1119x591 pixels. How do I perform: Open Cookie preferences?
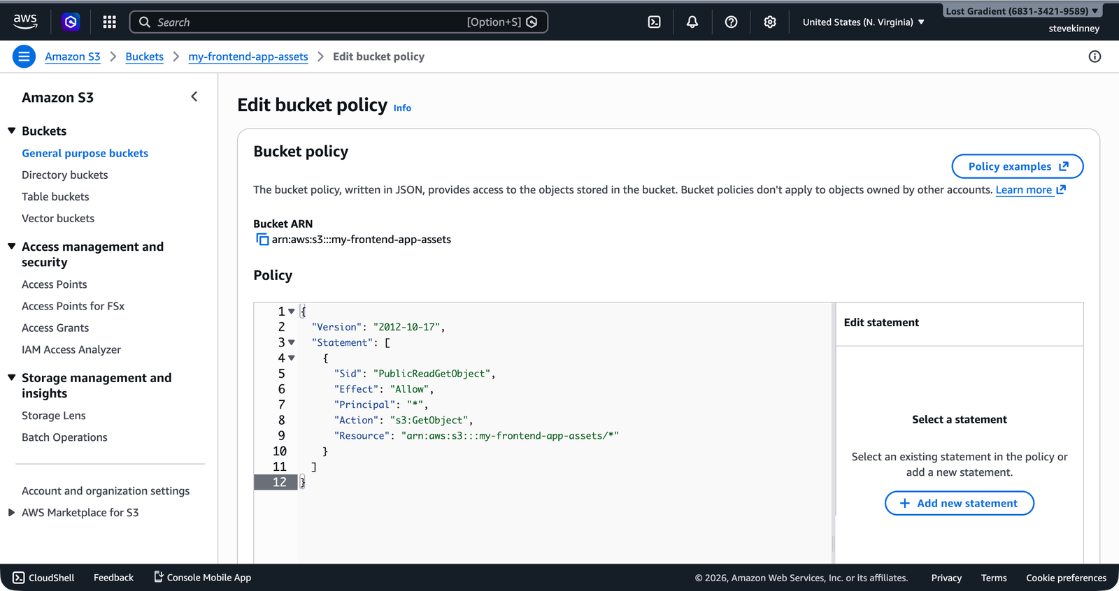[x=1066, y=578]
